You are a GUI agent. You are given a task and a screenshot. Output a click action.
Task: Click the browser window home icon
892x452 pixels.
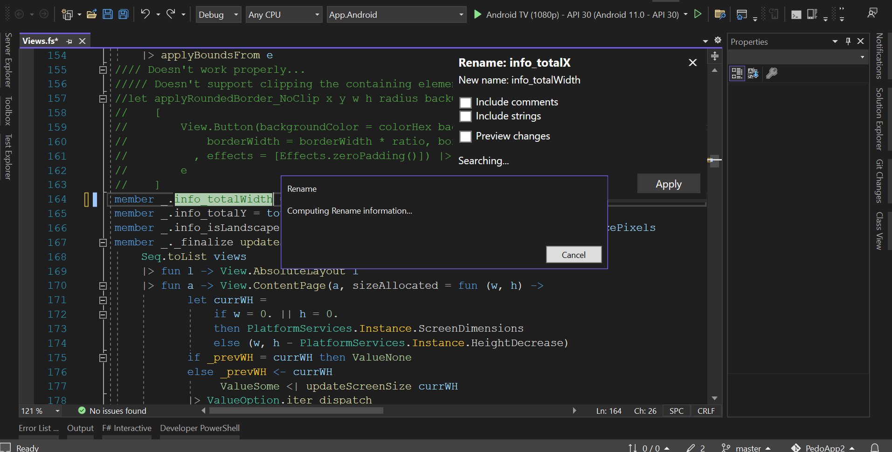pyautogui.click(x=741, y=14)
